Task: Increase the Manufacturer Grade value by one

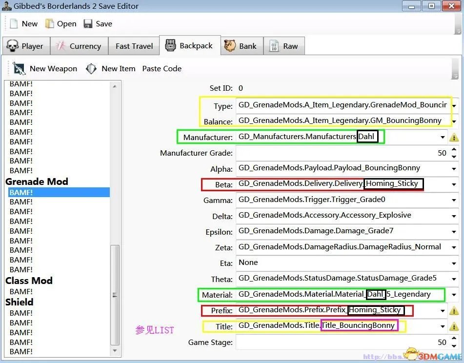Action: (x=454, y=150)
